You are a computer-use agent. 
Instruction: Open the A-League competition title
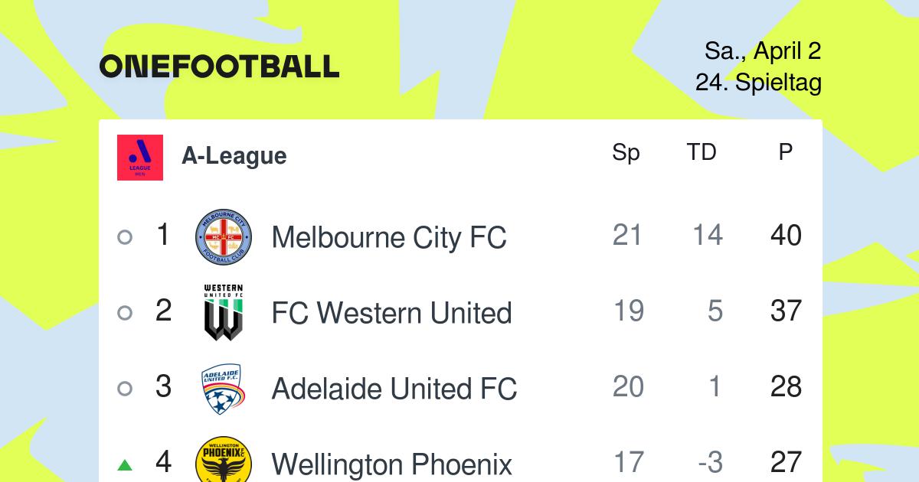(x=234, y=156)
